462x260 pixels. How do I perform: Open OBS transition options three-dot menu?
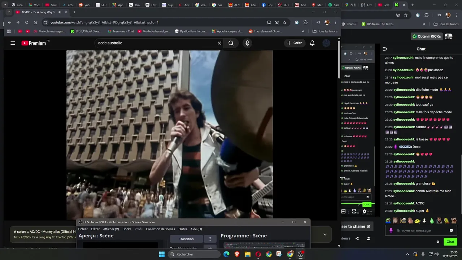coord(210,239)
